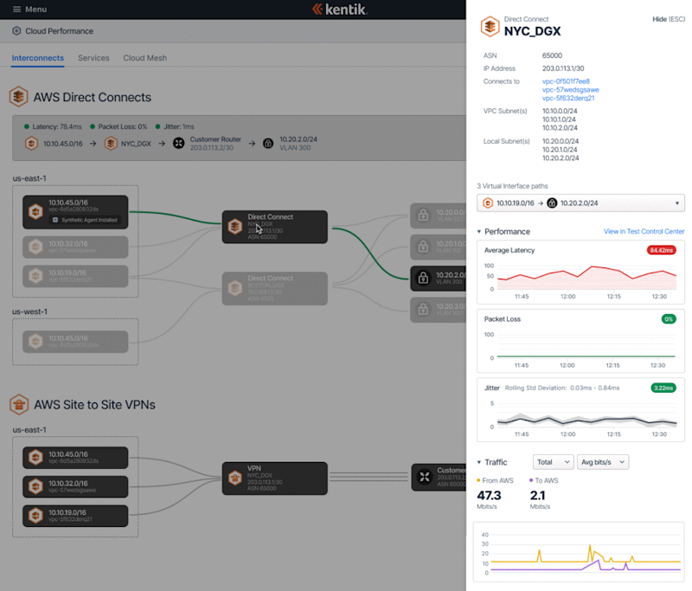
Task: Select the us-west-1 10.10.45.0/16 VPC node
Action: pyautogui.click(x=75, y=342)
